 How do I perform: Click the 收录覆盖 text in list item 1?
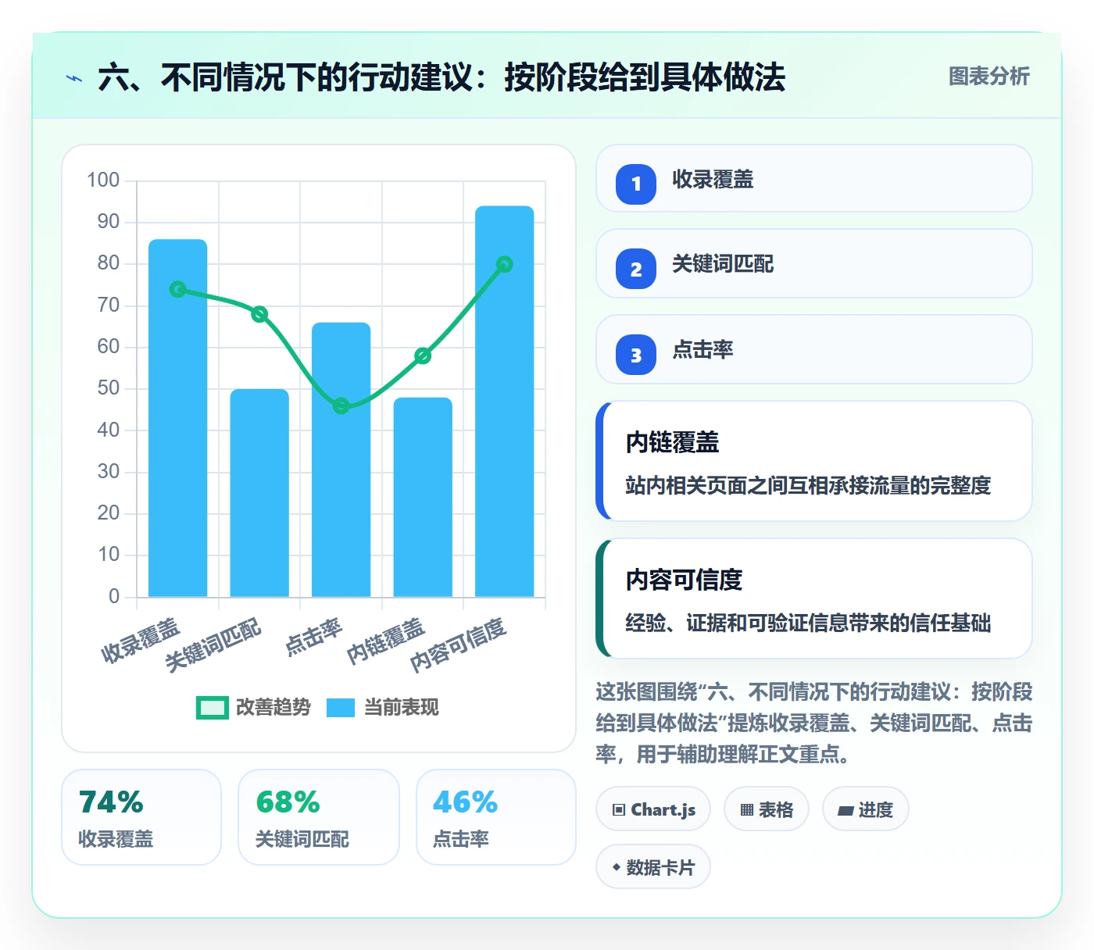713,180
